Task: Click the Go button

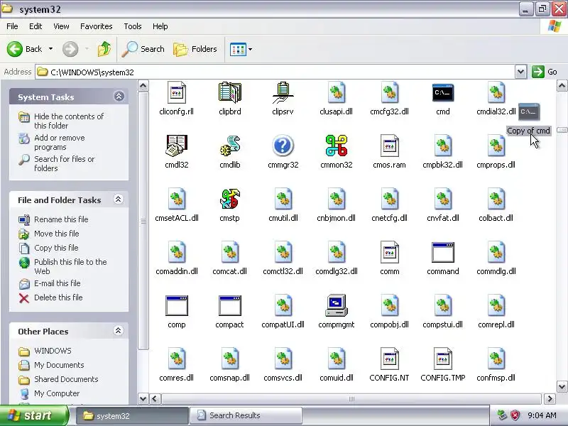Action: tap(545, 72)
